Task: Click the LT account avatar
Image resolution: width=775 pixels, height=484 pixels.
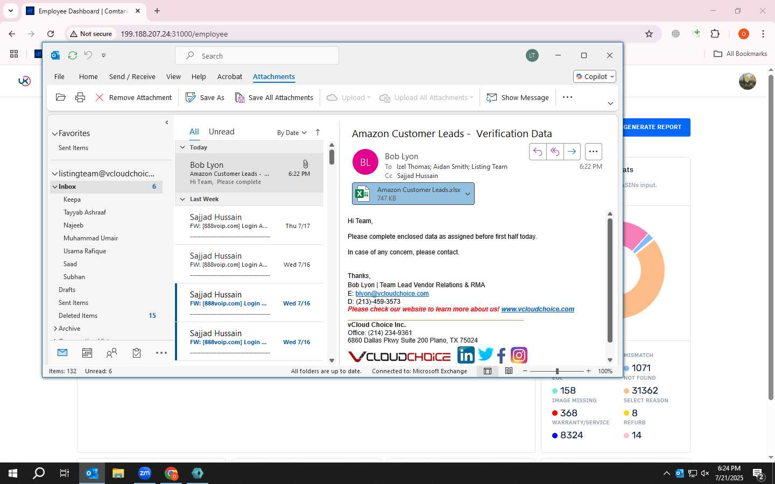Action: coord(532,55)
